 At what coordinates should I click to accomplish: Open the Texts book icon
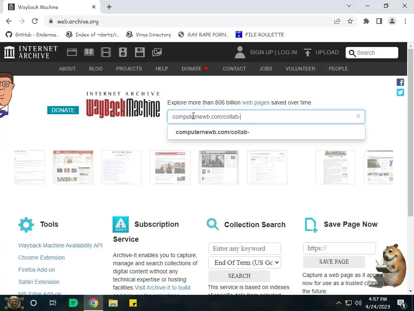[89, 52]
